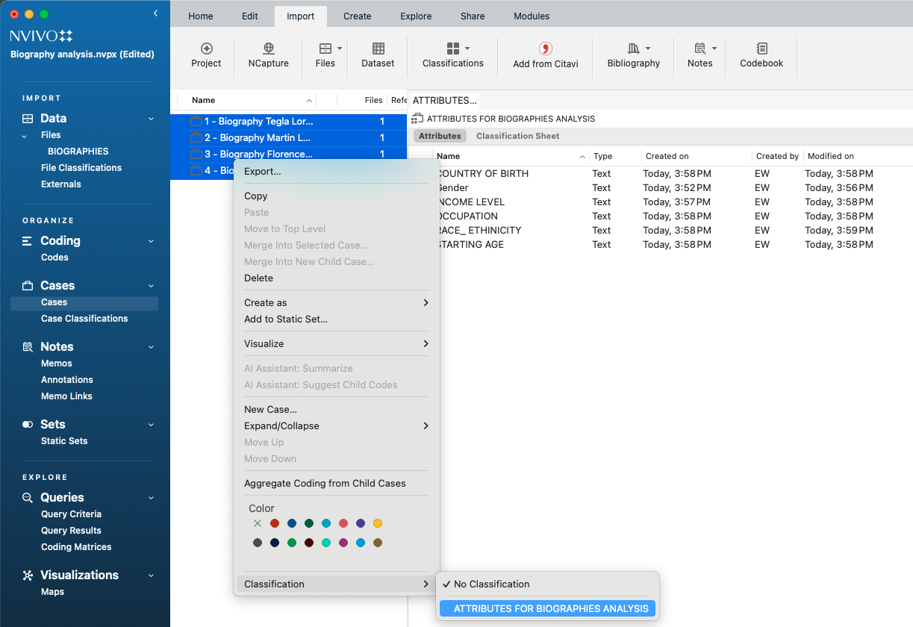Screen dimensions: 913x627
Task: Open the Files dropdown arrow
Action: pos(340,49)
